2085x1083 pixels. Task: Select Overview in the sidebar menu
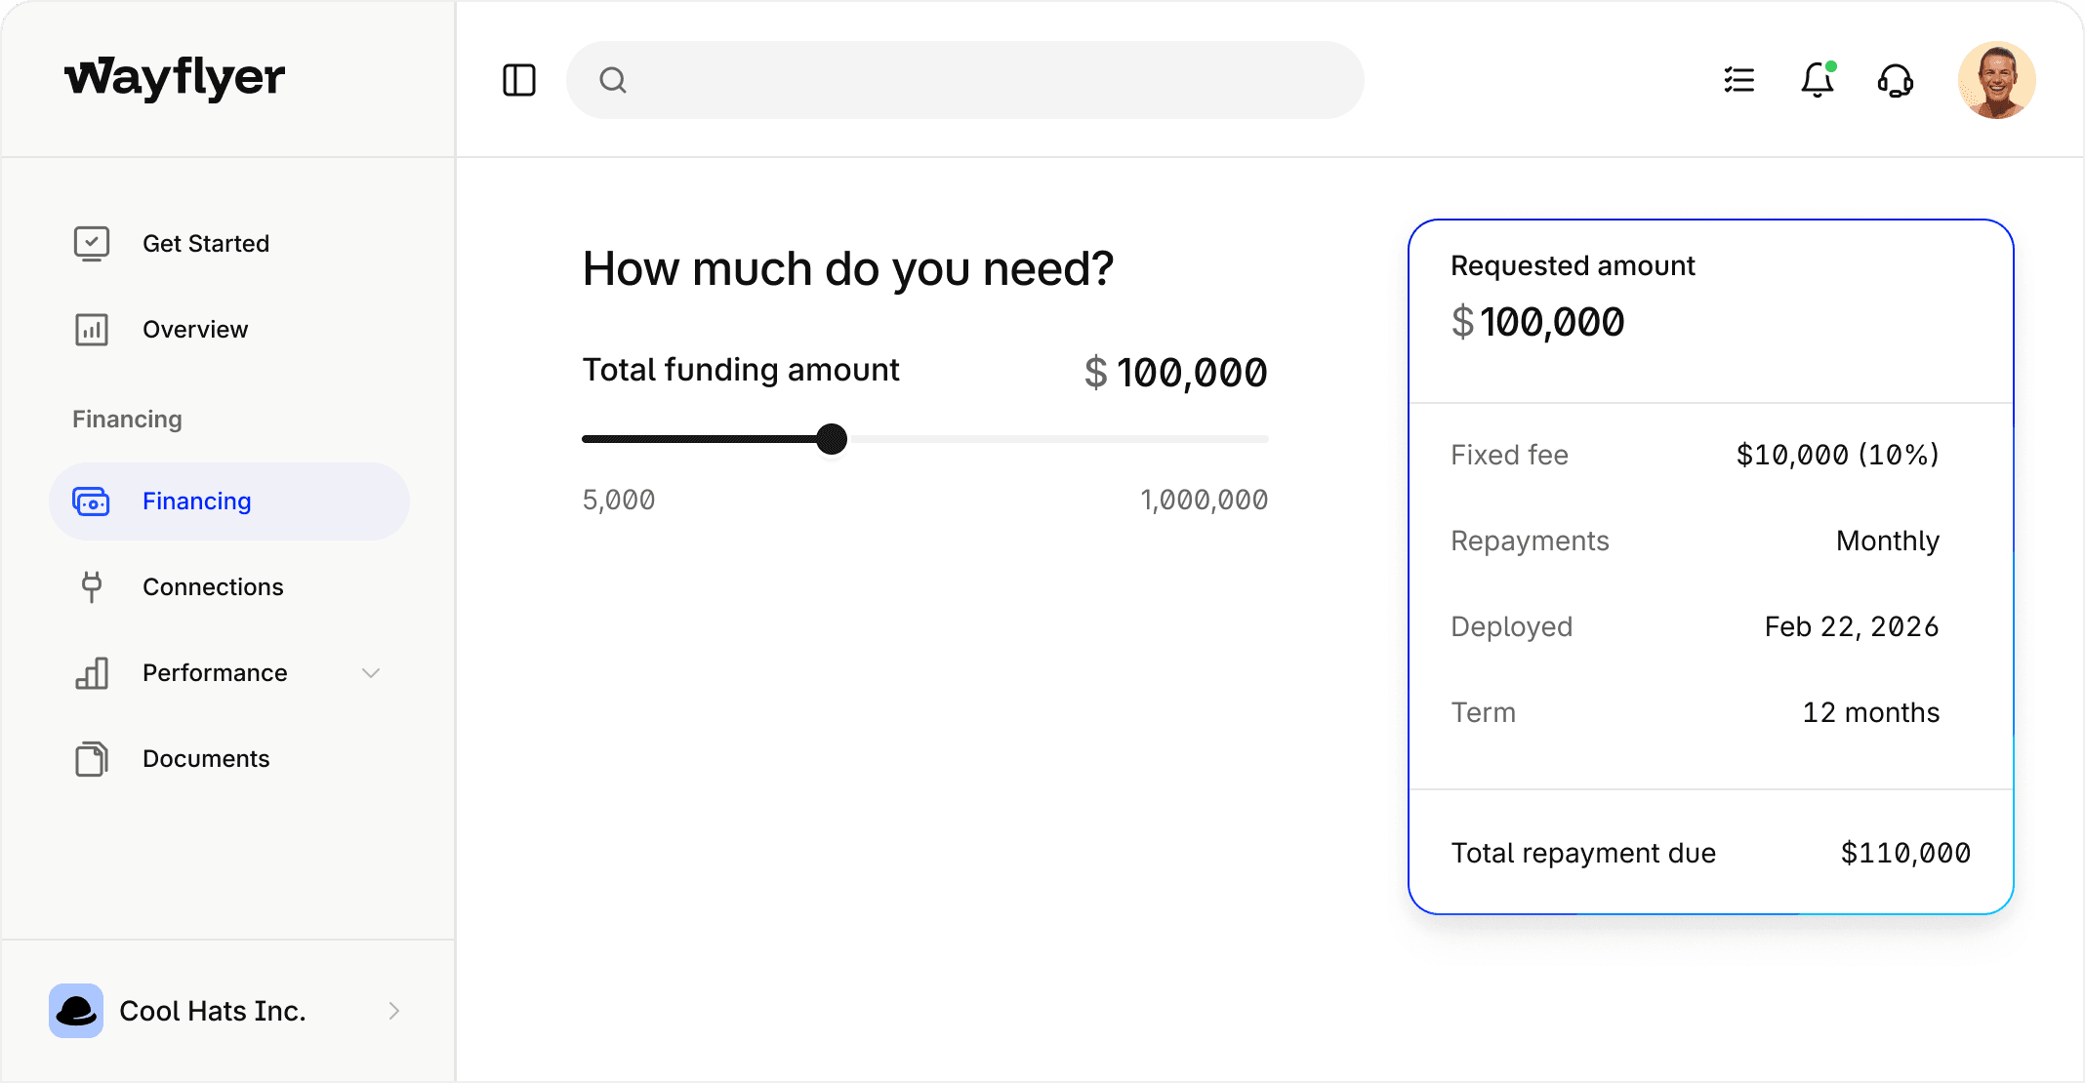tap(195, 330)
